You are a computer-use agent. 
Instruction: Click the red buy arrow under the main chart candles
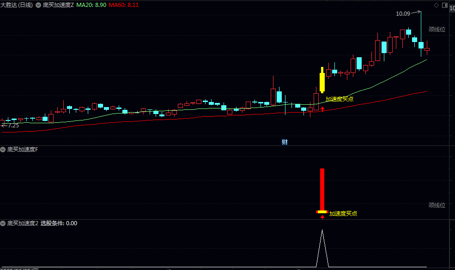click(322, 109)
